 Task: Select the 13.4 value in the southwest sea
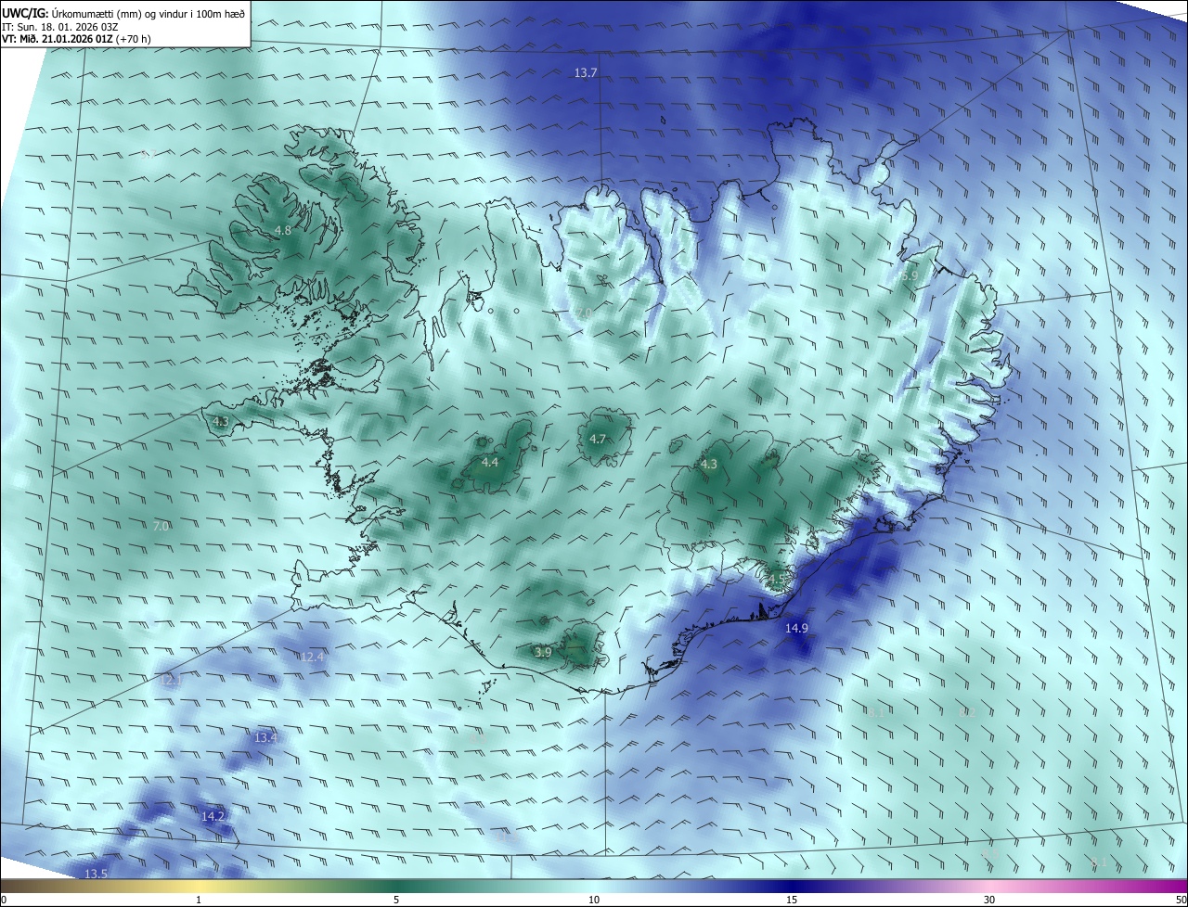pos(265,737)
